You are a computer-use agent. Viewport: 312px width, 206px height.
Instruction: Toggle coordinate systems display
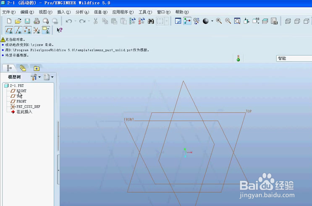coord(37,30)
